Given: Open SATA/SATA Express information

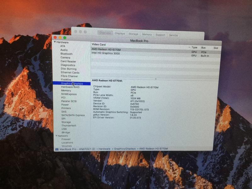Looking at the screenshot, I should pyautogui.click(x=73, y=115).
